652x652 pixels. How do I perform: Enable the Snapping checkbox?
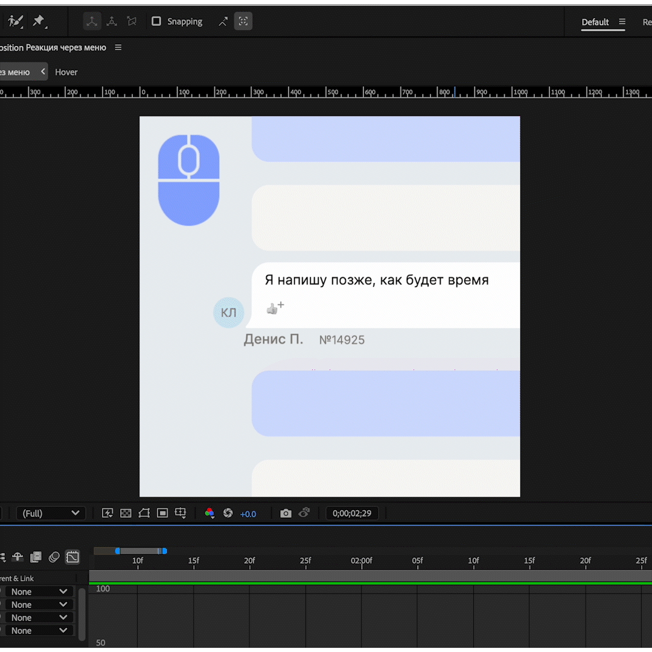tap(156, 21)
